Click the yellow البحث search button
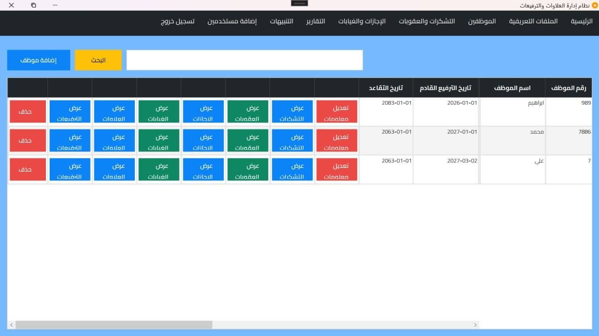599x336 pixels. [x=98, y=60]
